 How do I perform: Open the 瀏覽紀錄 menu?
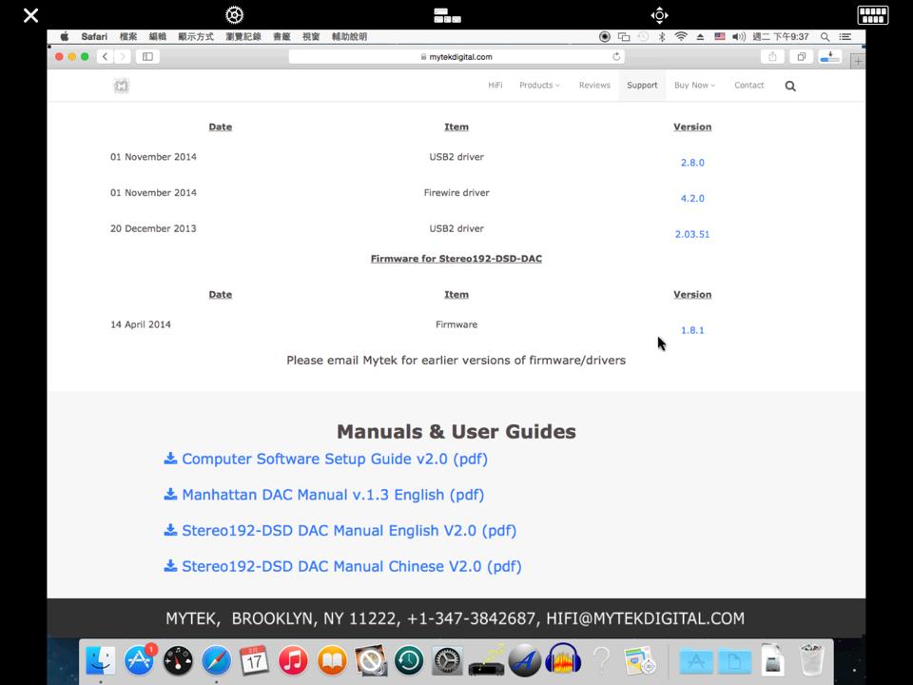coord(243,37)
